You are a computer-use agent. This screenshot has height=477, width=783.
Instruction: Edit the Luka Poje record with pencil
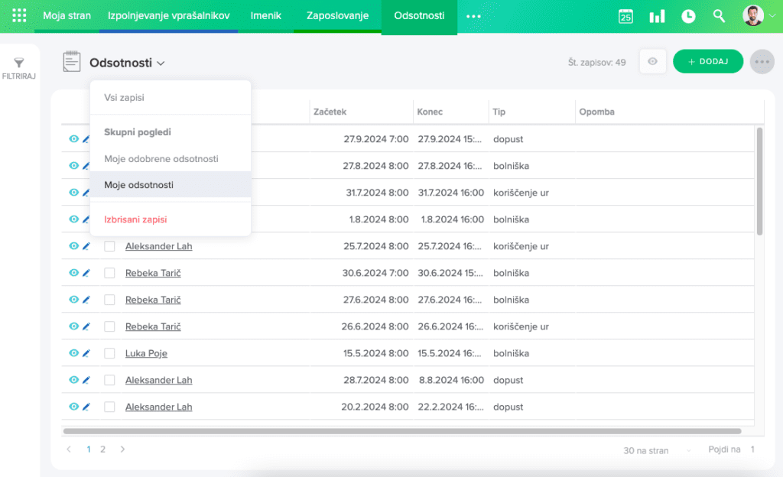86,353
